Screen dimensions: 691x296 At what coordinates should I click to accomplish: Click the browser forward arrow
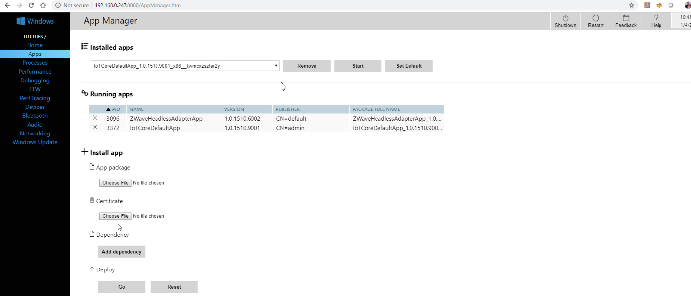[20, 5]
